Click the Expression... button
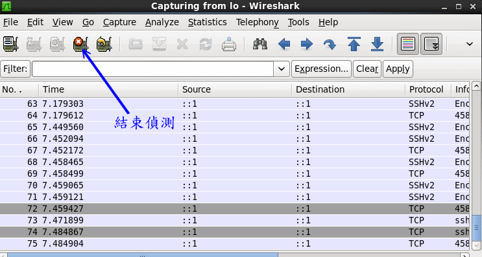Image resolution: width=482 pixels, height=257 pixels. (x=321, y=69)
